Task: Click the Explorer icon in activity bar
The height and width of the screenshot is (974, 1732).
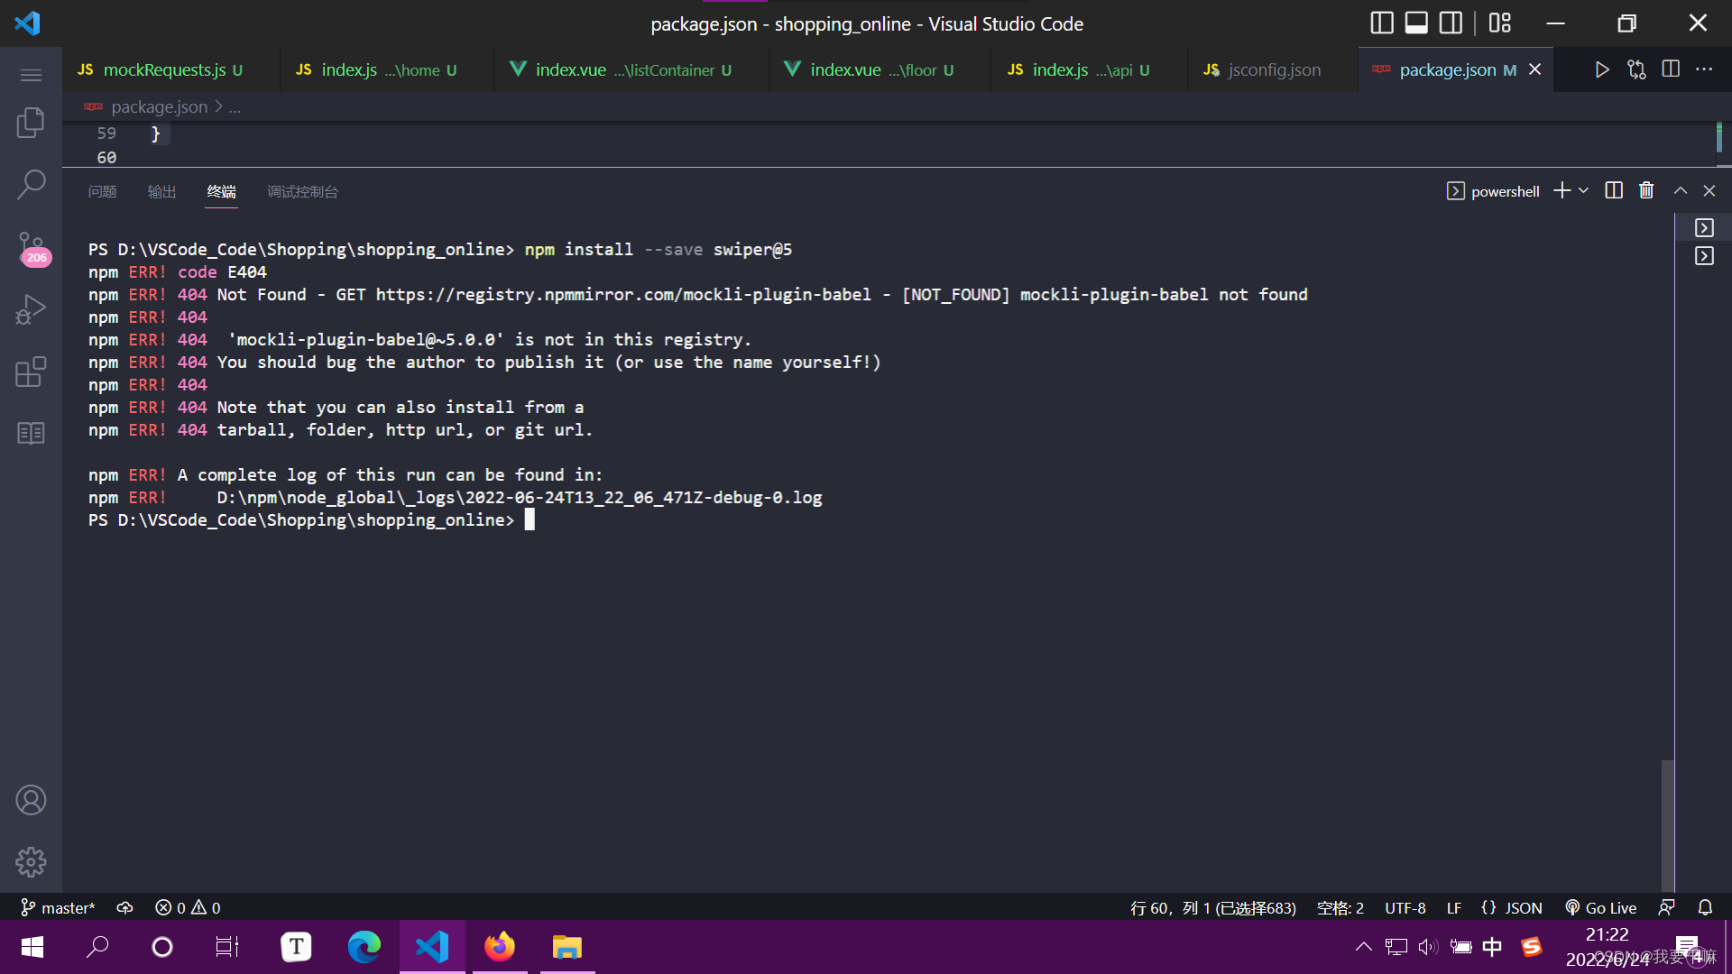Action: click(31, 123)
